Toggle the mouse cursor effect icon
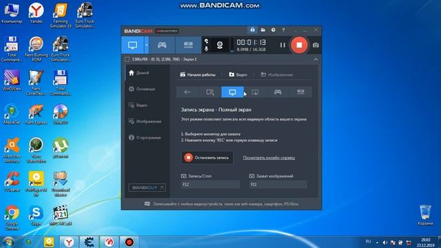Screen dimensions: 441x248 207,41
